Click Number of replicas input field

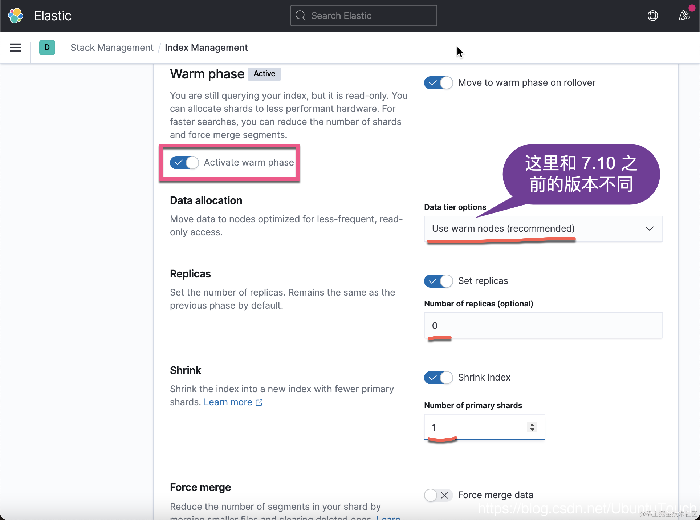point(543,326)
